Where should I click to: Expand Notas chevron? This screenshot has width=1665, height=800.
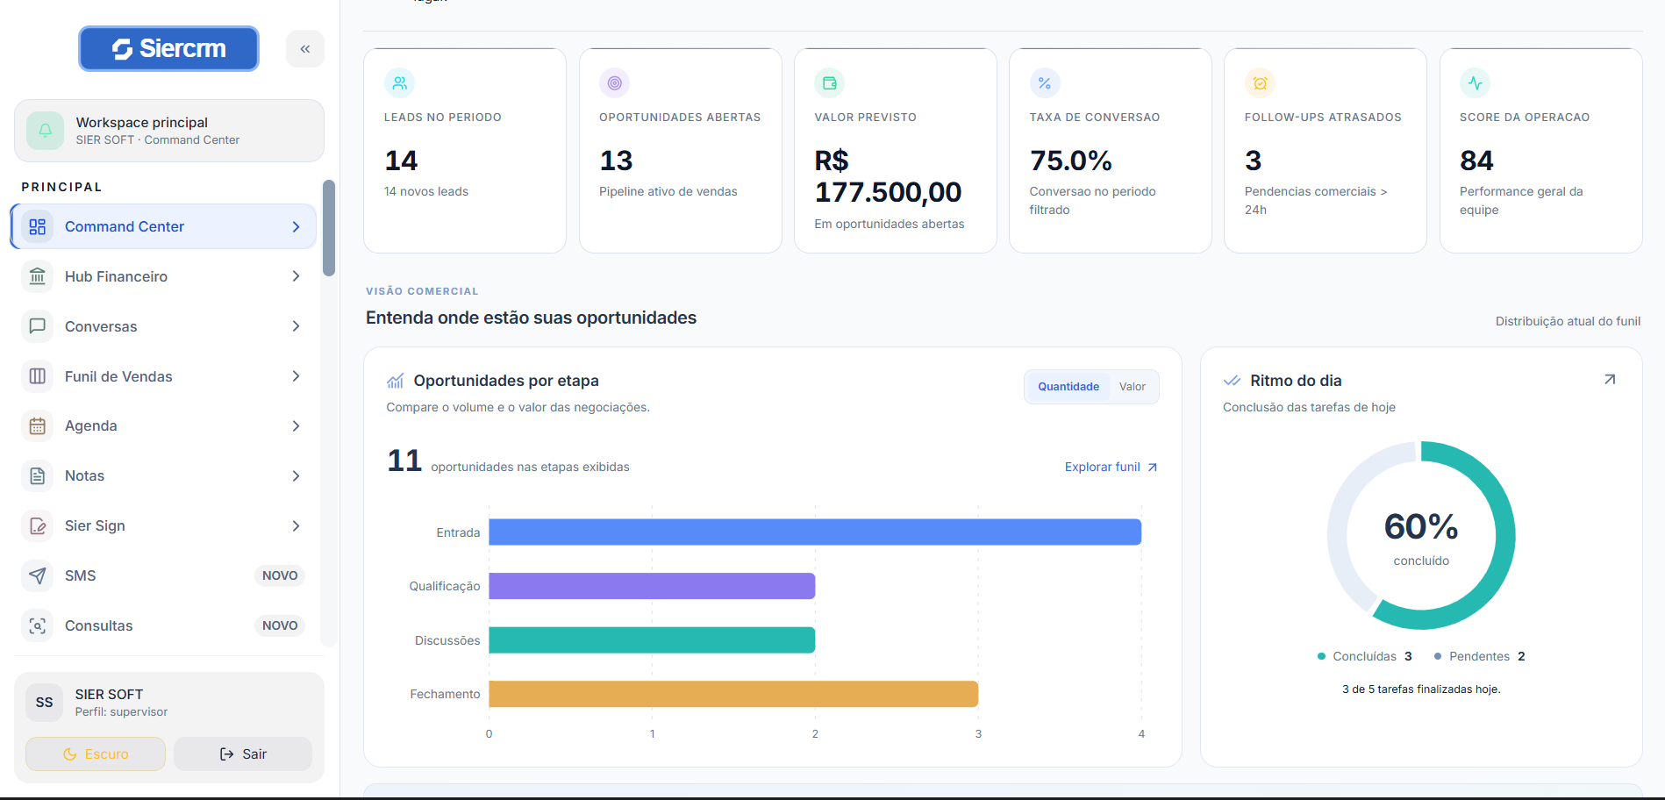coord(297,476)
